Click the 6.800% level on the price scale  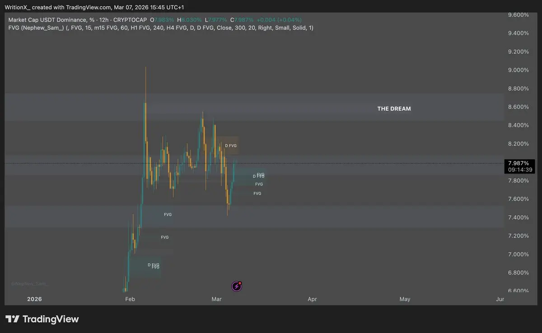519,273
